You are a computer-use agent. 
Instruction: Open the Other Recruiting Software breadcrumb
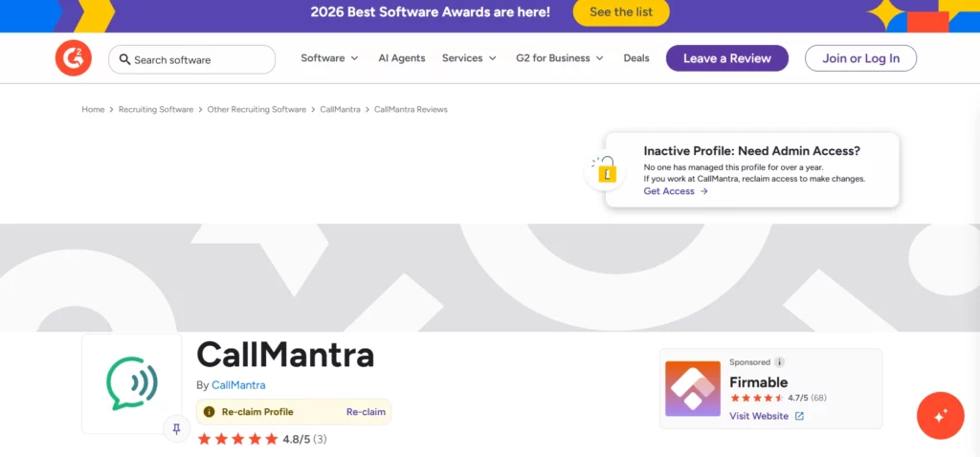pyautogui.click(x=256, y=109)
